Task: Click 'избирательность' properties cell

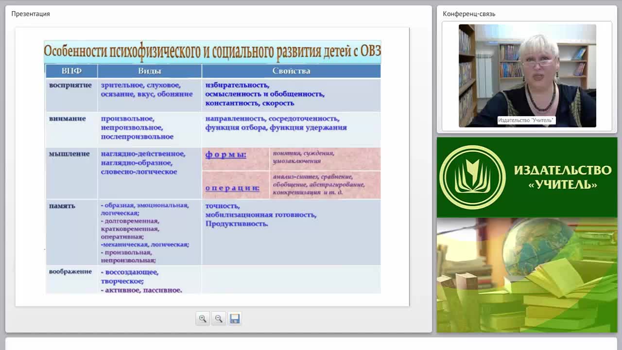Action: pos(291,95)
